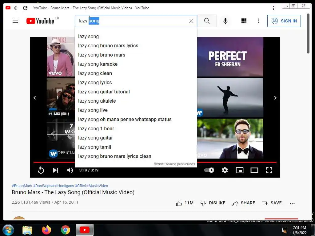Select 'lazy song bruno mars lyrics clean'
Image resolution: width=315 pixels, height=236 pixels.
point(136,156)
